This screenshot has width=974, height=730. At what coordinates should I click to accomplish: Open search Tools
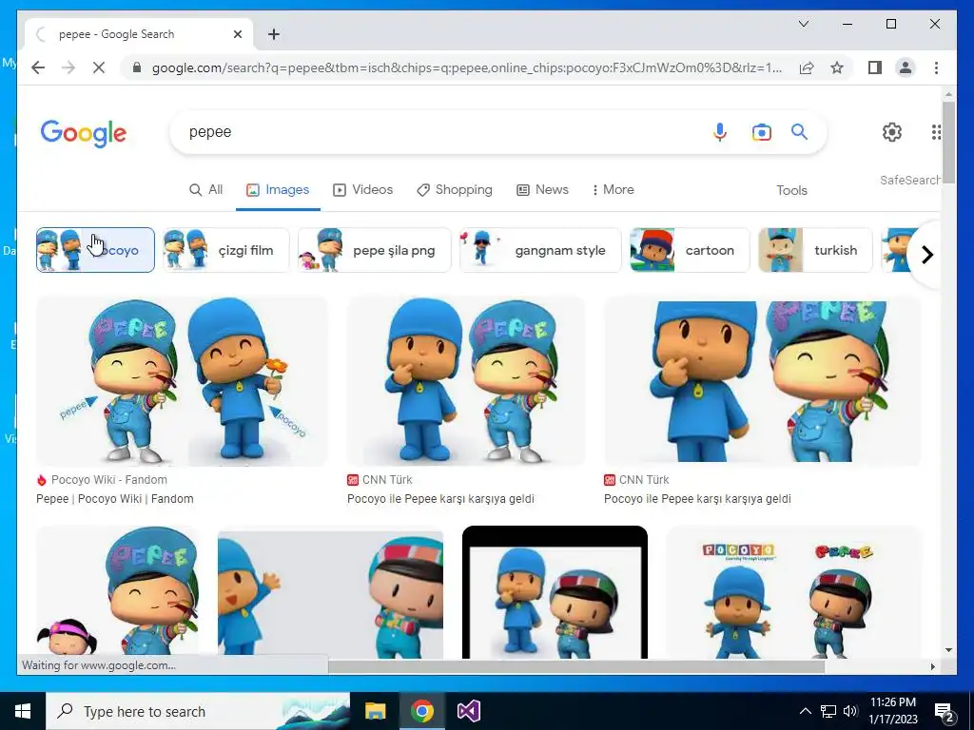tap(791, 190)
